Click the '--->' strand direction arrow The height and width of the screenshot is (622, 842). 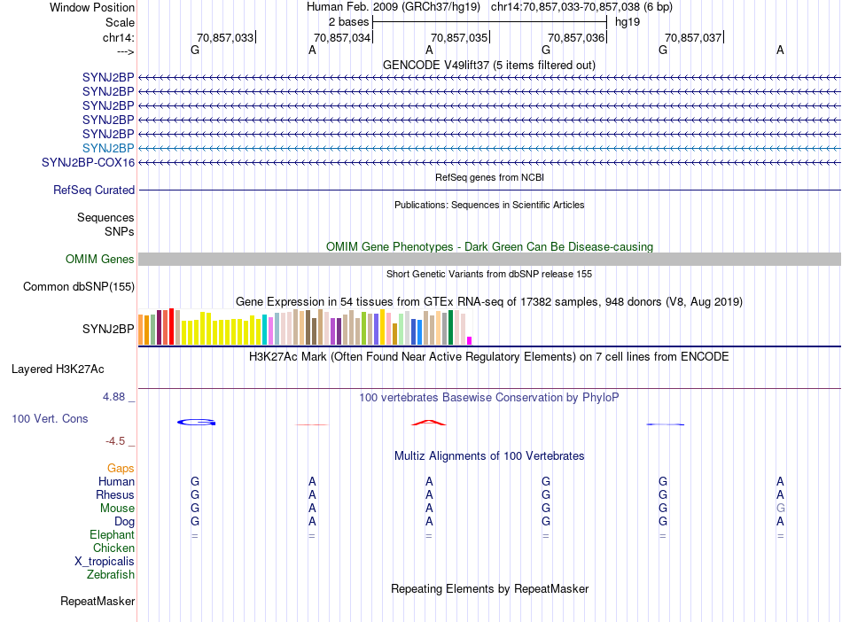125,51
